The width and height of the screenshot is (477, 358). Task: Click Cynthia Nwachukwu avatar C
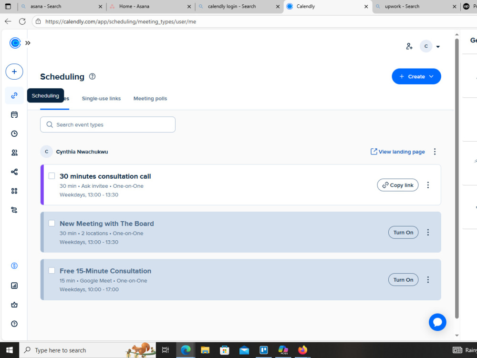coord(47,152)
